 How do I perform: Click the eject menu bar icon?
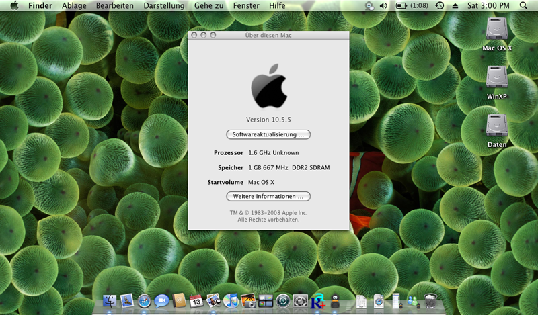(455, 5)
